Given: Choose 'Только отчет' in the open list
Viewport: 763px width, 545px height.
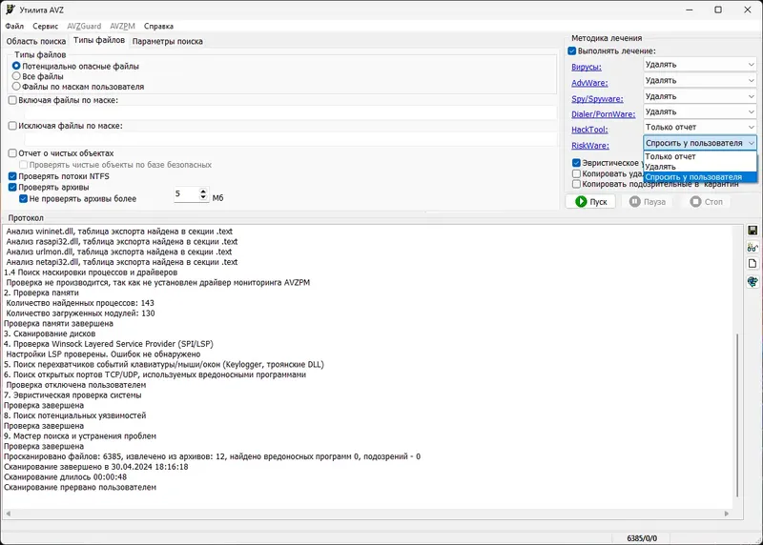Looking at the screenshot, I should [x=700, y=156].
